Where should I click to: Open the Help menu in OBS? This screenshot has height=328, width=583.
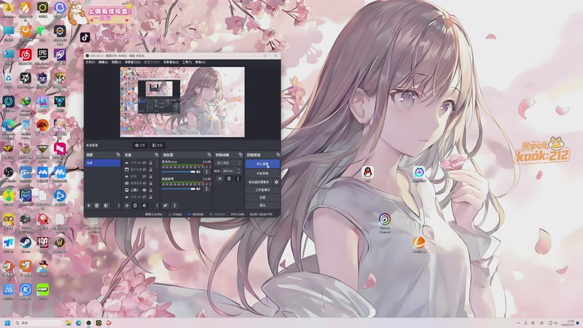pyautogui.click(x=200, y=62)
